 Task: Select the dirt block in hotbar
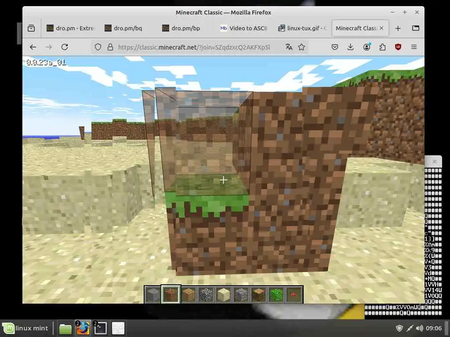(171, 294)
